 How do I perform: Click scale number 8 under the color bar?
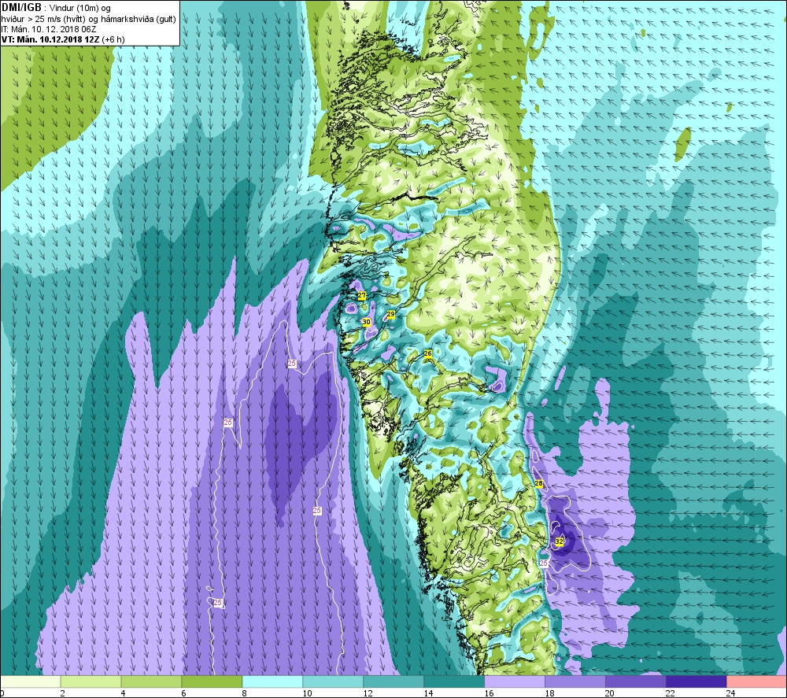[x=245, y=693]
